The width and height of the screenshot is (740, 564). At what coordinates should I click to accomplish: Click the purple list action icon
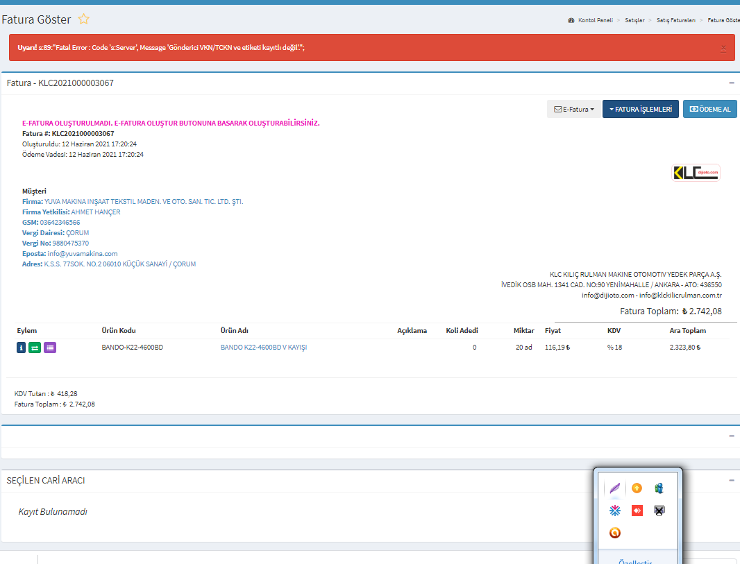click(x=50, y=348)
